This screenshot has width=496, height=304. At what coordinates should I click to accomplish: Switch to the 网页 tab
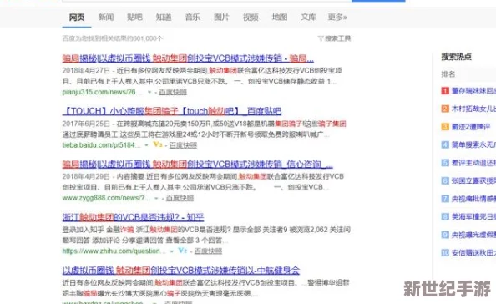tap(77, 17)
